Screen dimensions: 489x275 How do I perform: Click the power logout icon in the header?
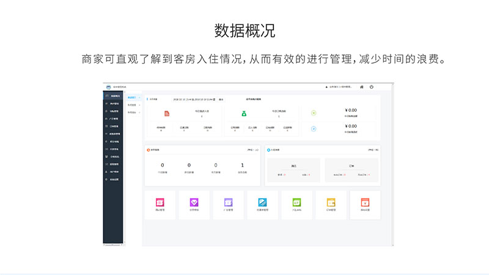(372, 87)
